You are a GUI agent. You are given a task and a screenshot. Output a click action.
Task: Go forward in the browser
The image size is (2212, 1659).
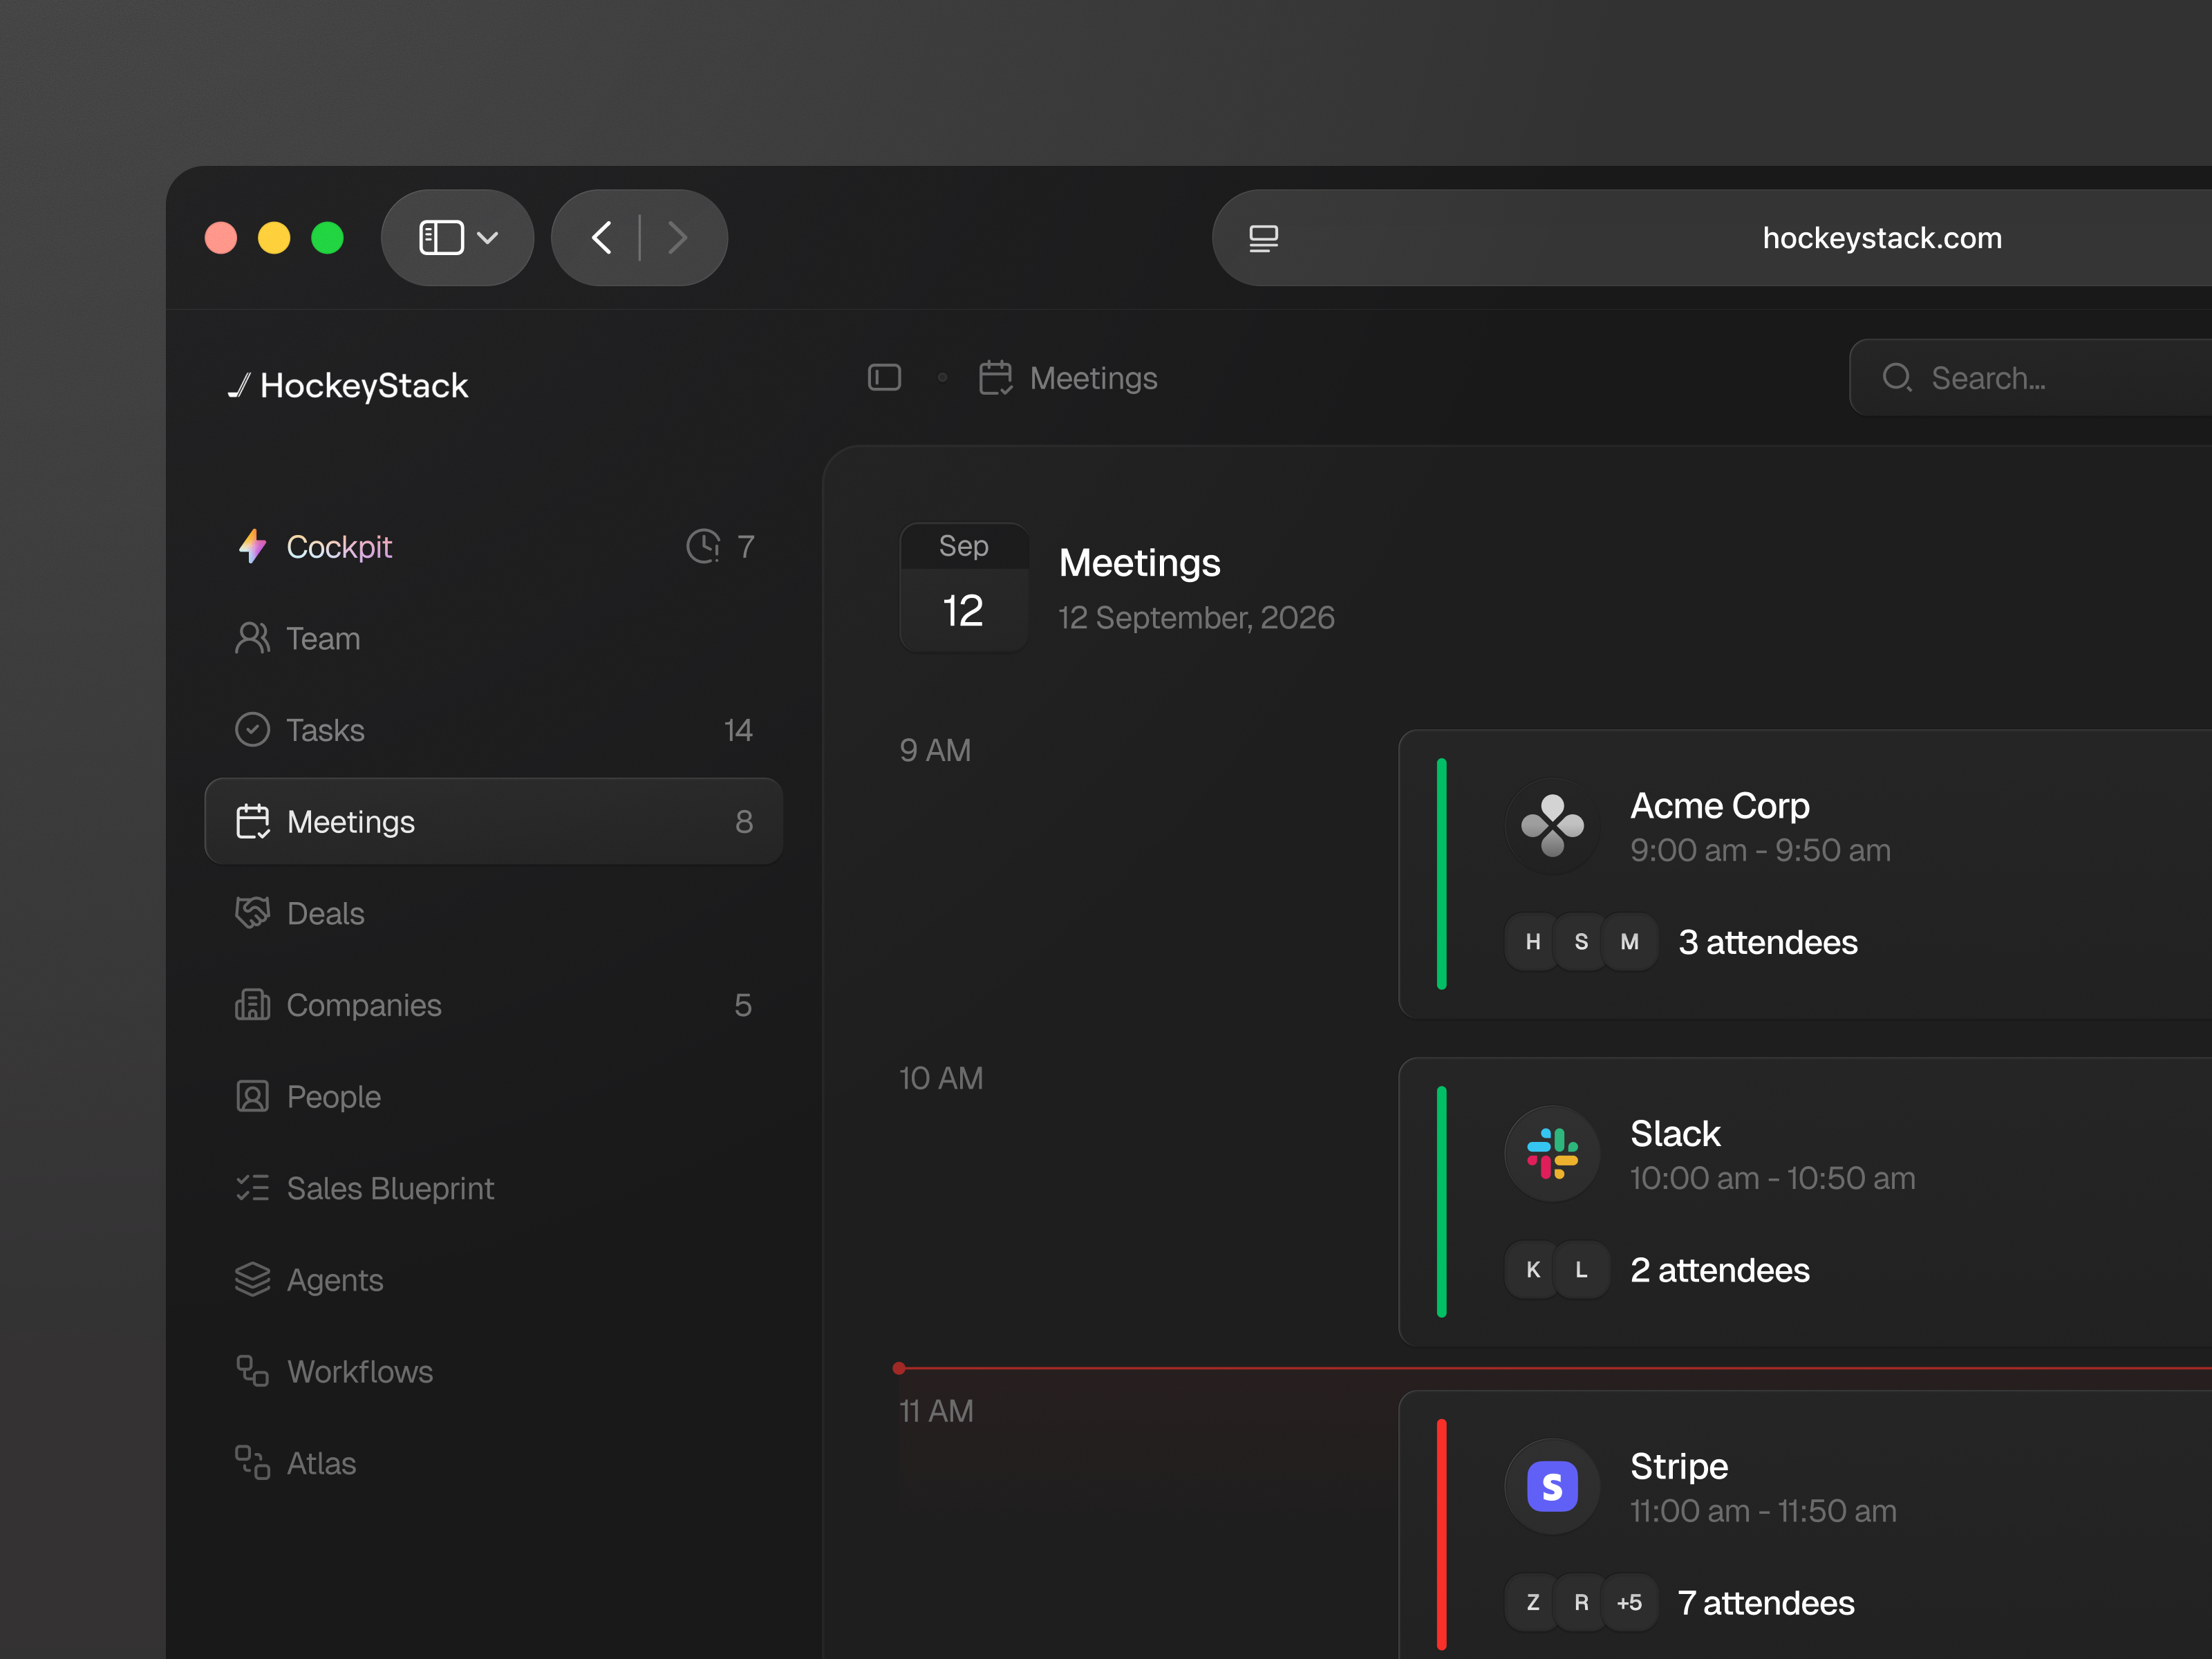point(678,238)
